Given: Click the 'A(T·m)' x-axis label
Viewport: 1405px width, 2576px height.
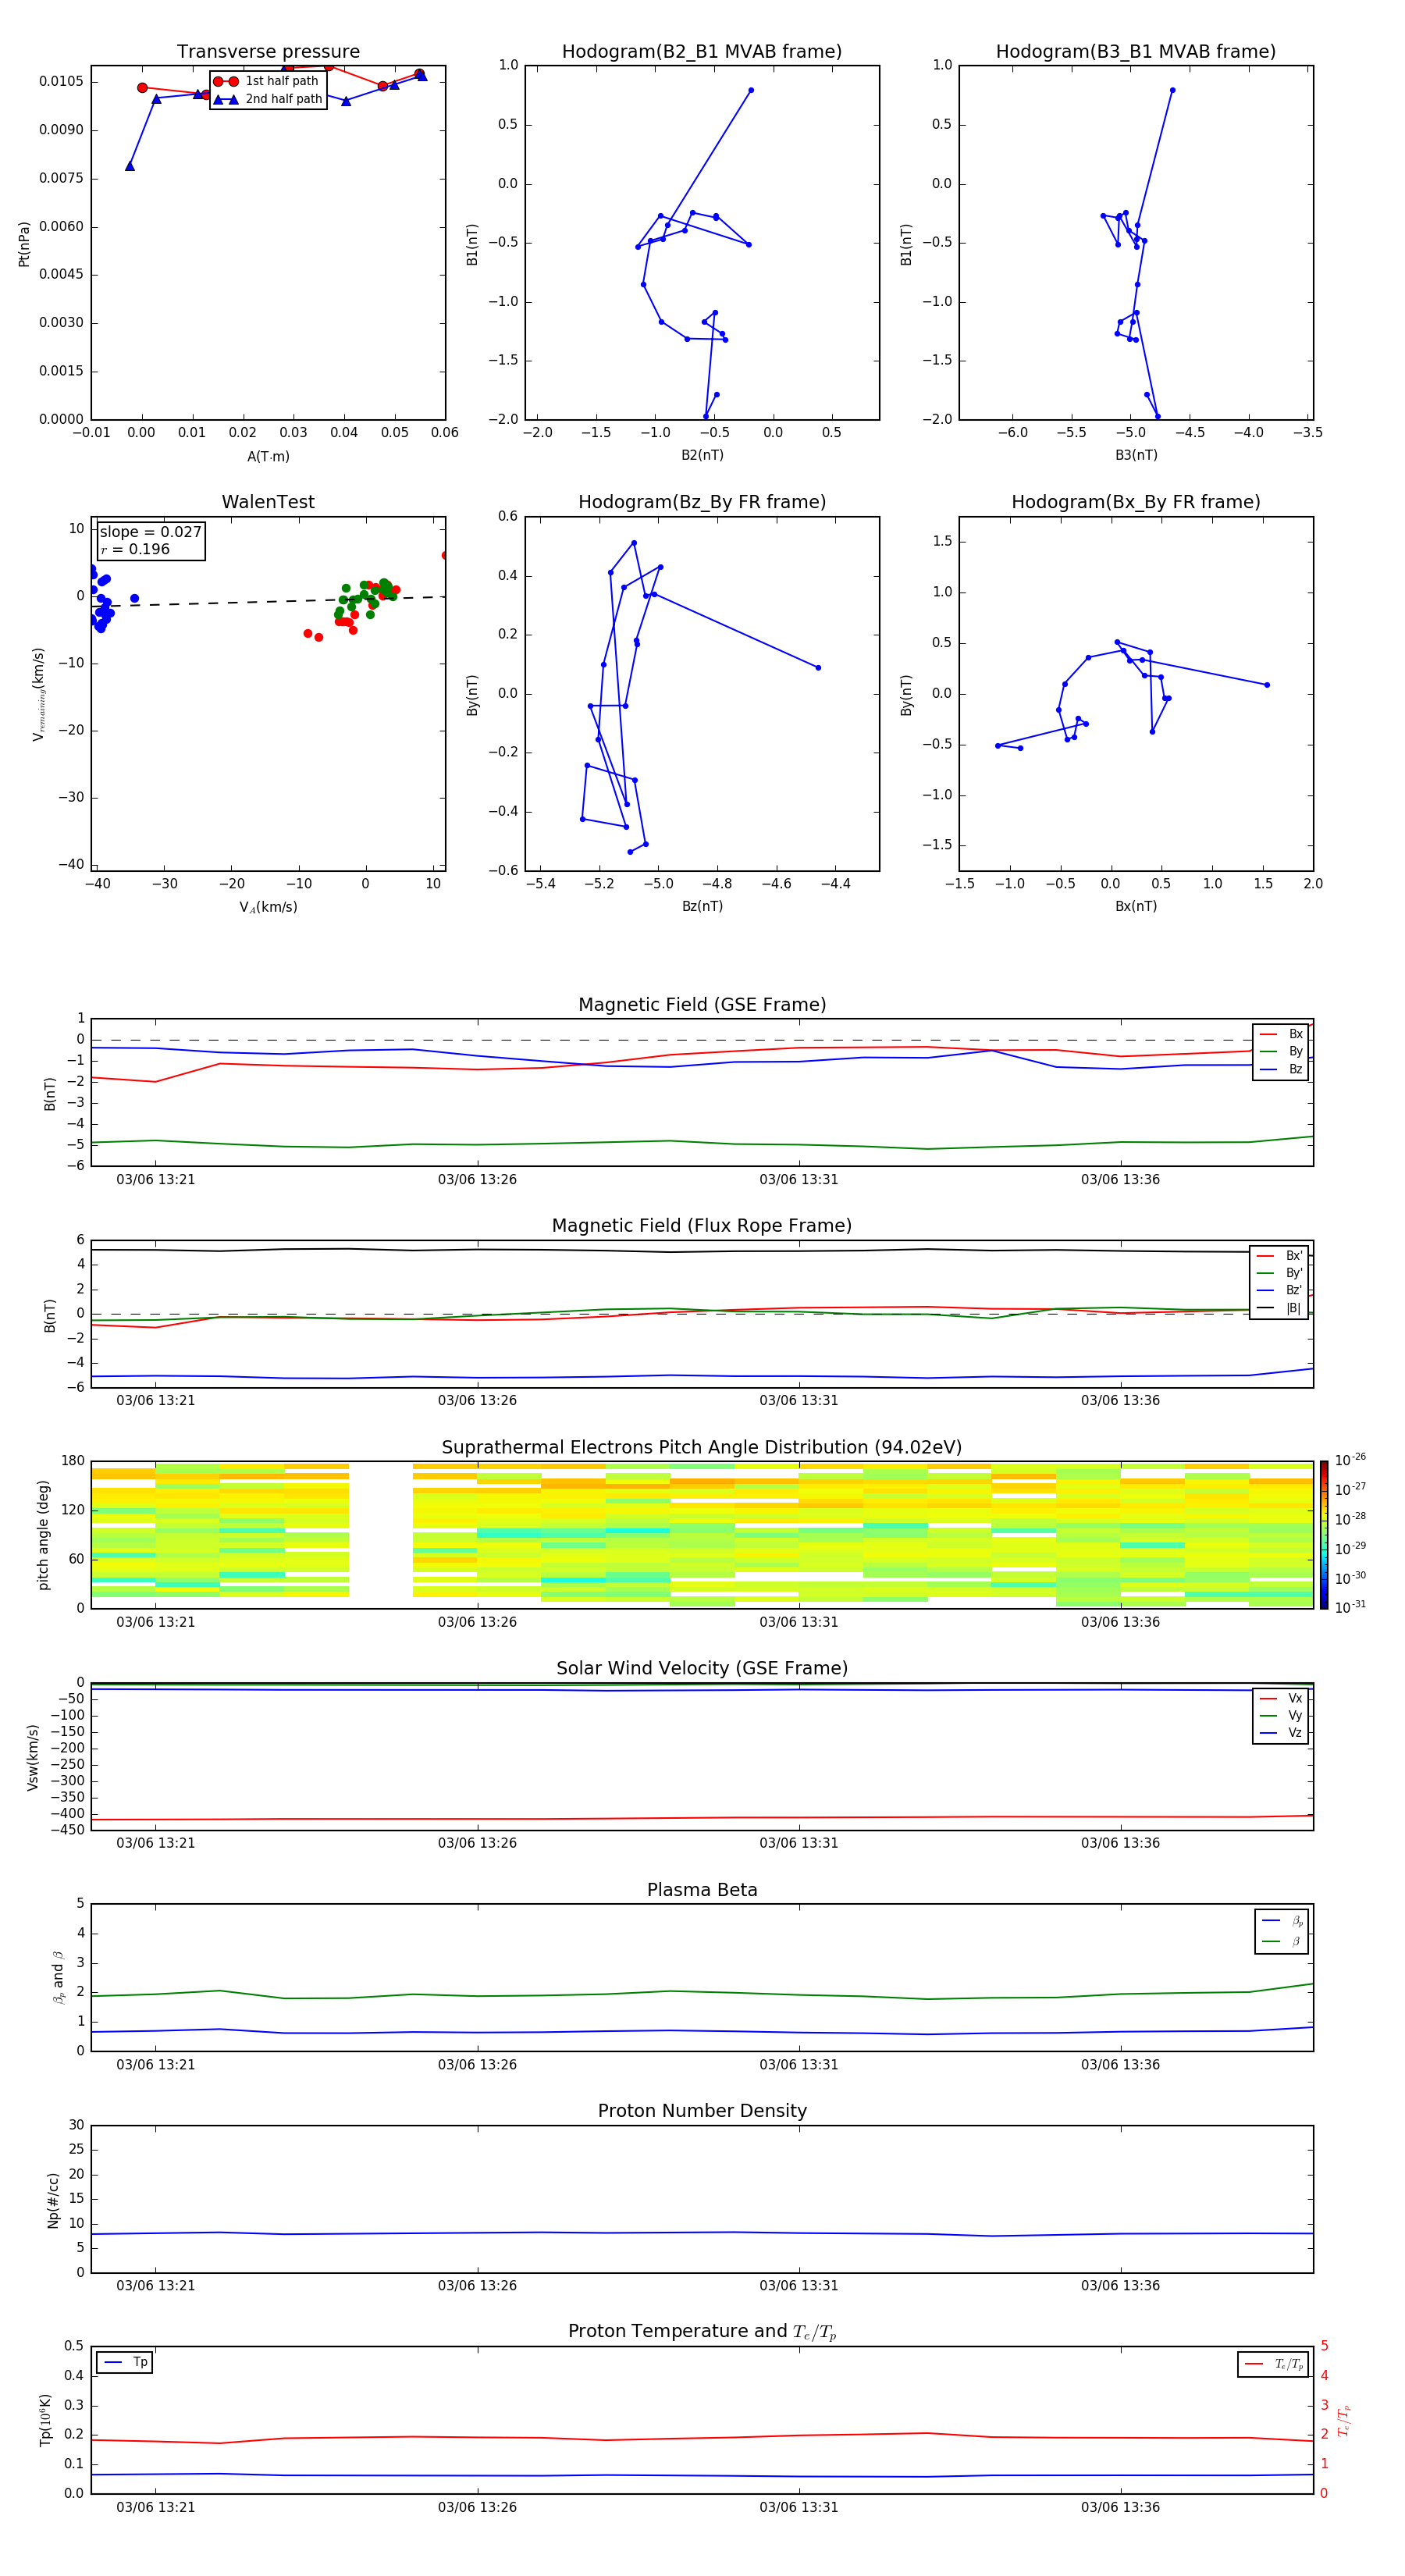Looking at the screenshot, I should coord(268,457).
